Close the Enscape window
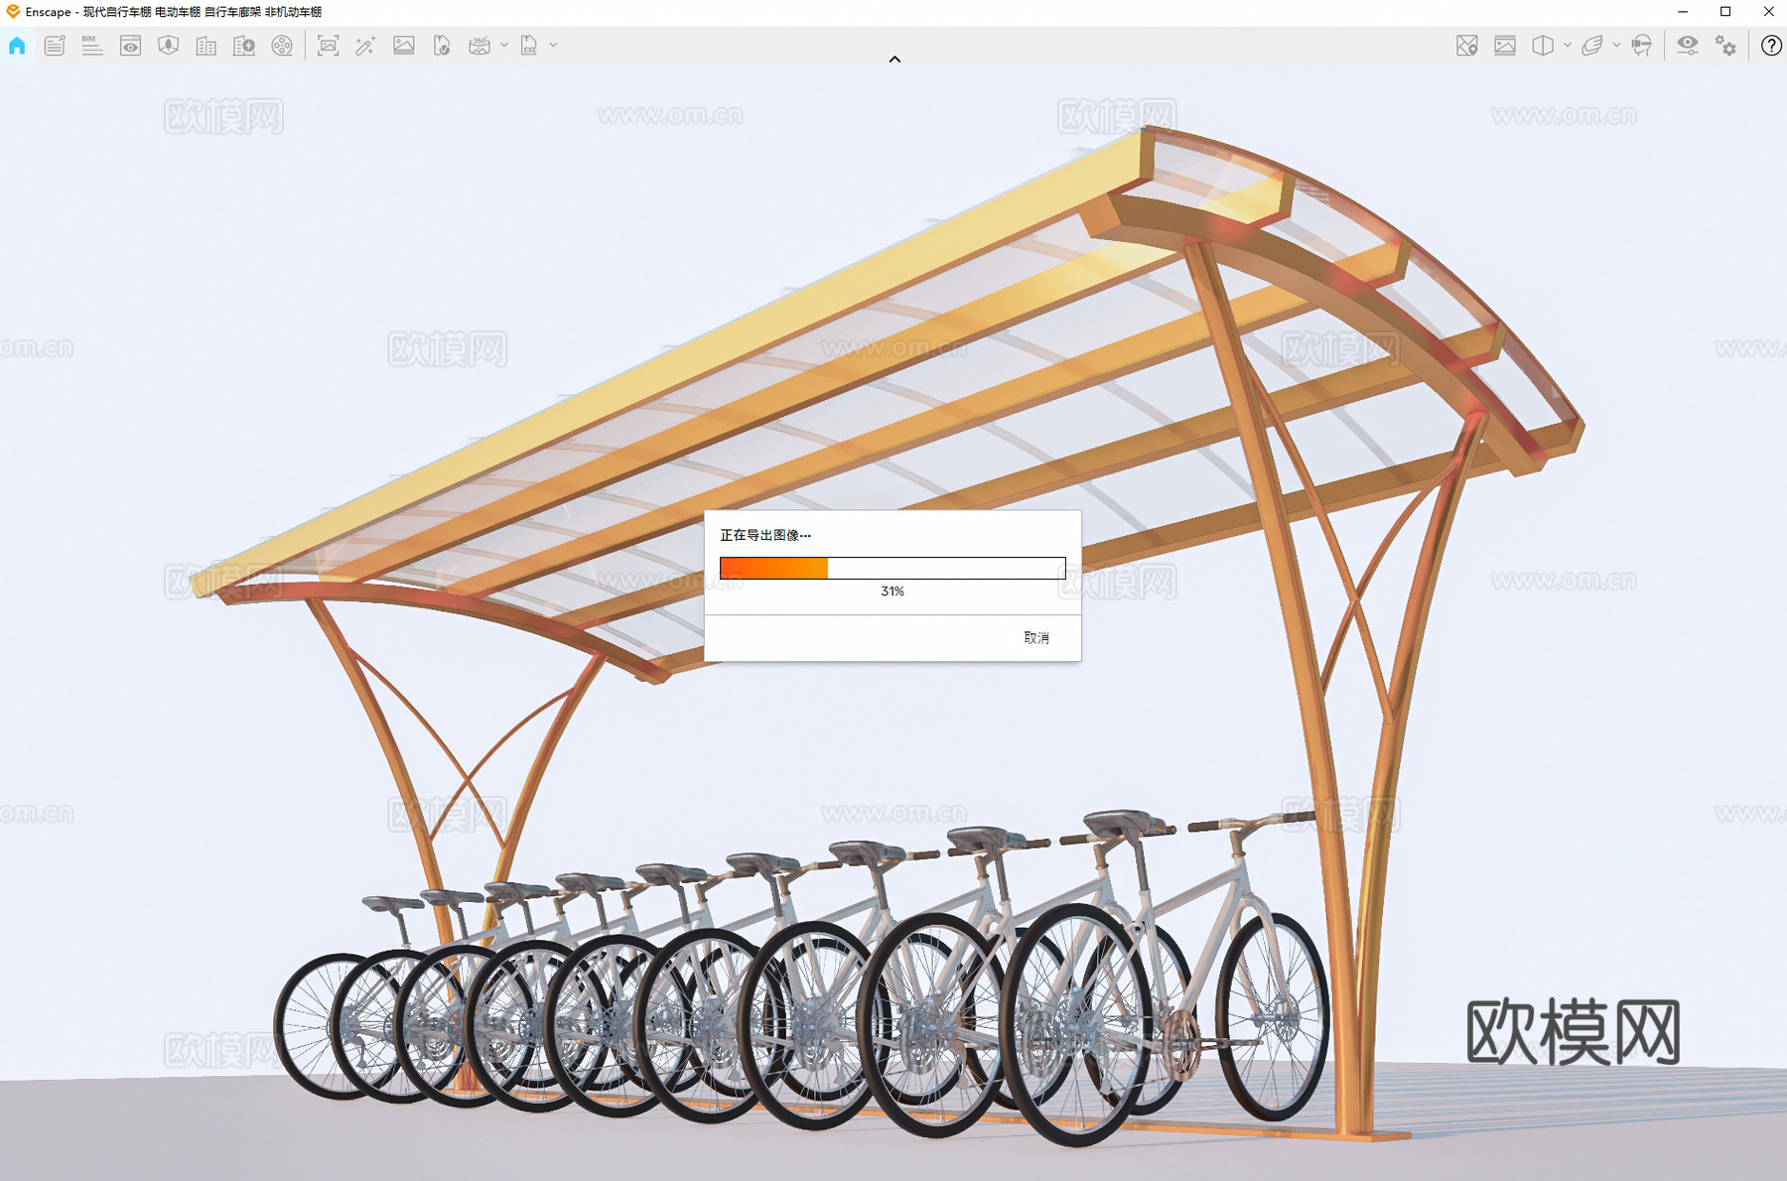1787x1181 pixels. point(1768,12)
